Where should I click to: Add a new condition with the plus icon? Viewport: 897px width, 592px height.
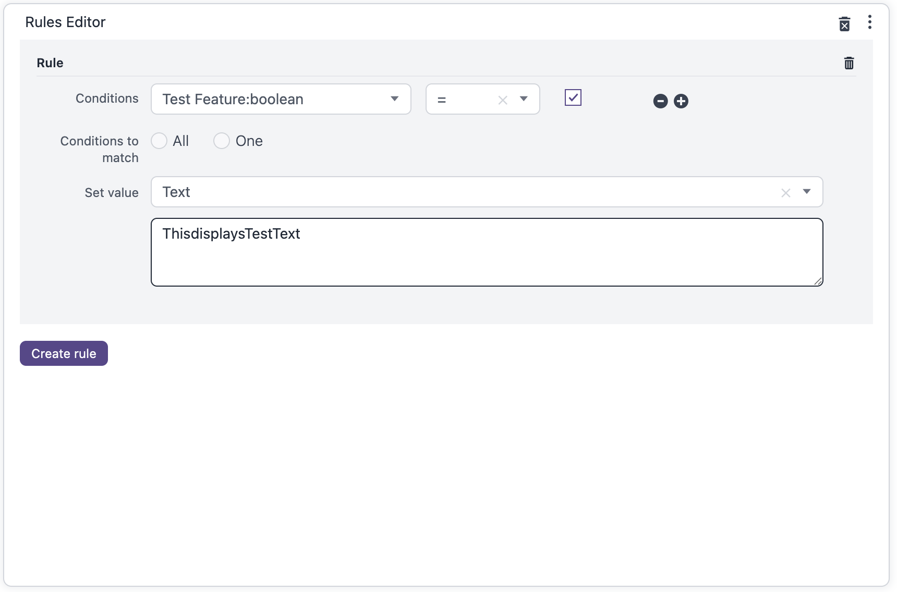click(681, 101)
